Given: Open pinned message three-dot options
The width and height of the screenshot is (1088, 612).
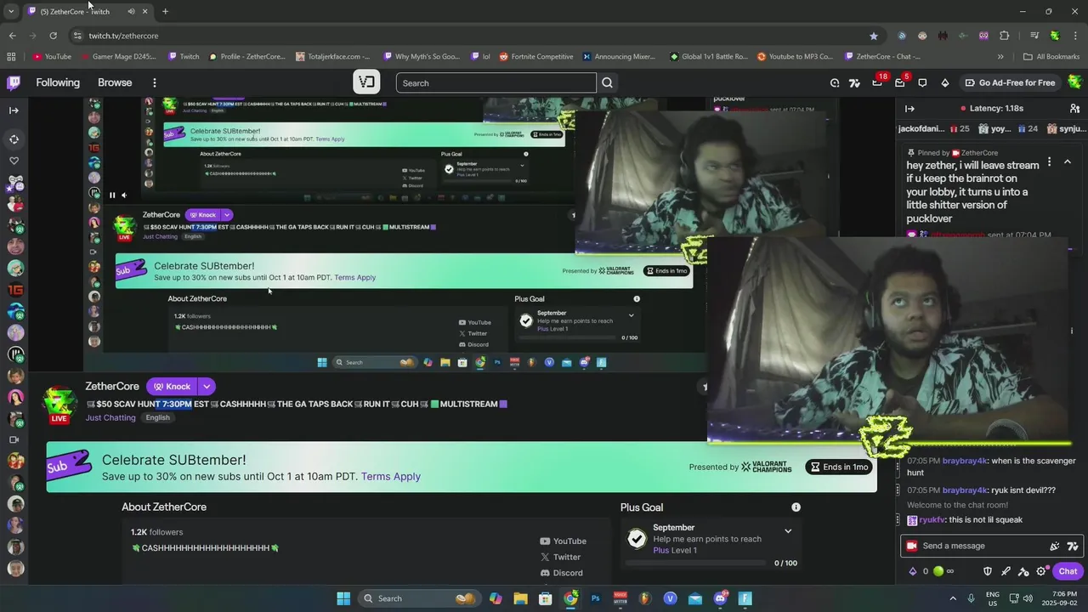Looking at the screenshot, I should coord(1049,161).
